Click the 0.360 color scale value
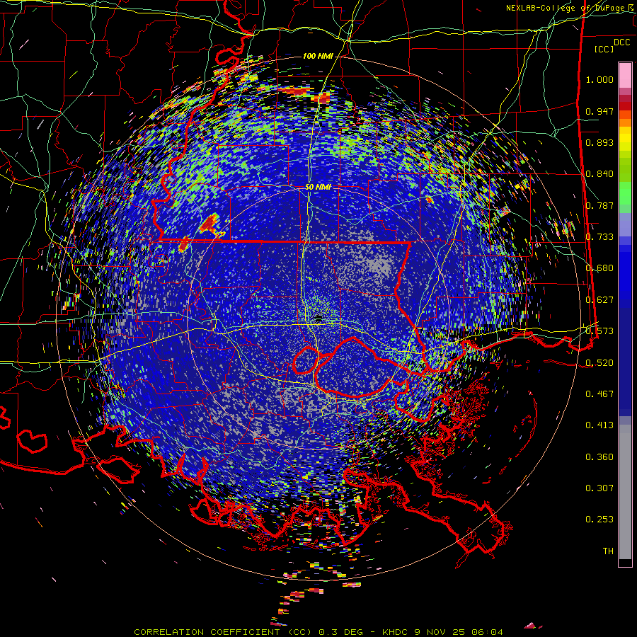 pyautogui.click(x=599, y=457)
